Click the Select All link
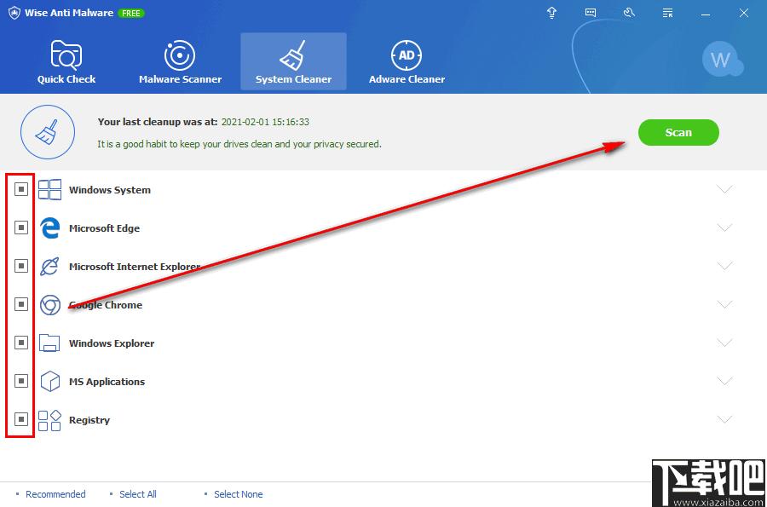 click(138, 494)
